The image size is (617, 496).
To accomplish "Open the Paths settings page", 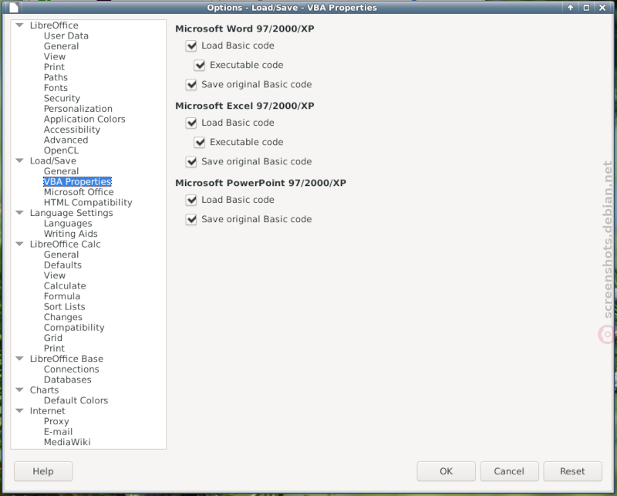I will click(56, 78).
